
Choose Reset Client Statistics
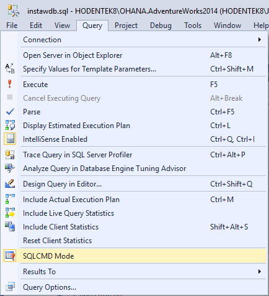134,241
